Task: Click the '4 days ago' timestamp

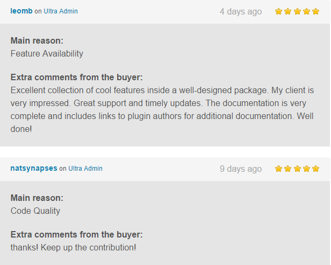Action: tap(241, 11)
